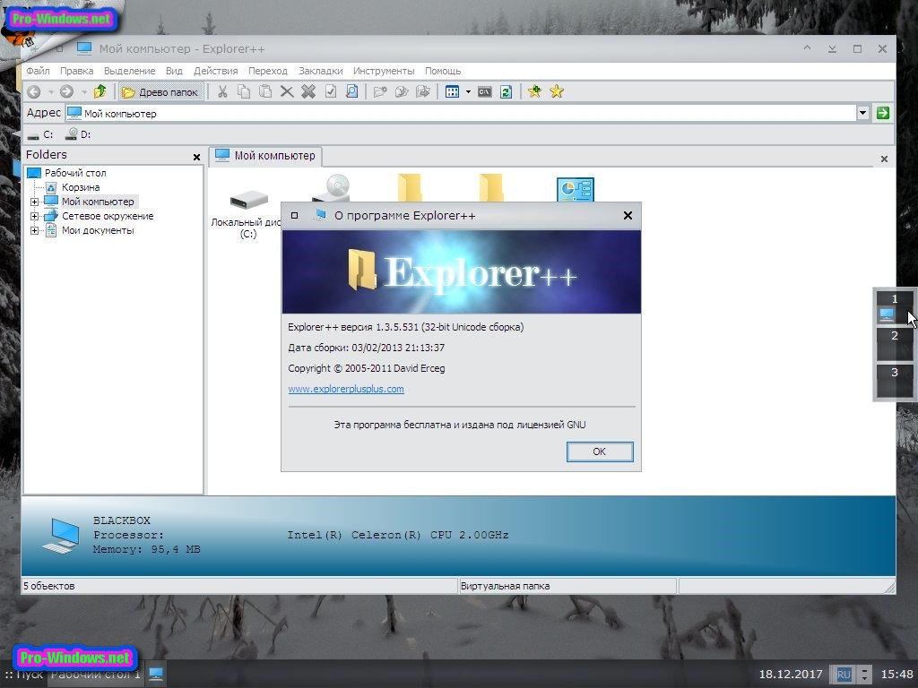Click the Back navigation arrow
Viewport: 918px width, 688px height.
[x=34, y=92]
